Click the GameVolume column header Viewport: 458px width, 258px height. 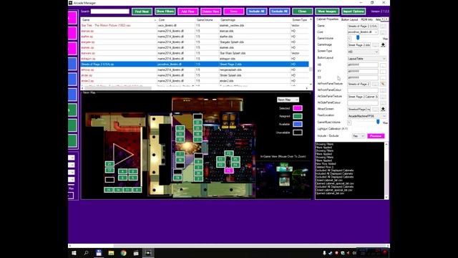click(x=207, y=20)
